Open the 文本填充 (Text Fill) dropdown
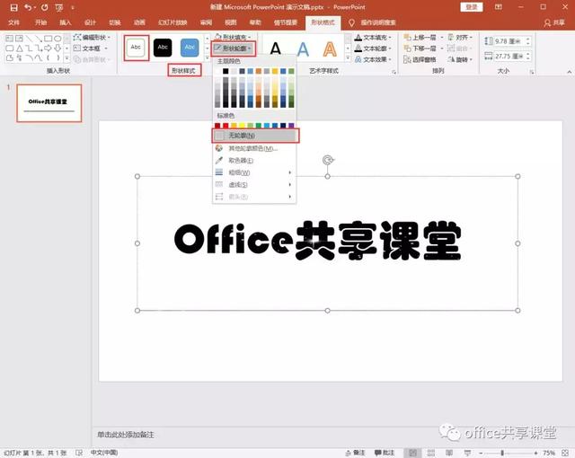 [373, 38]
